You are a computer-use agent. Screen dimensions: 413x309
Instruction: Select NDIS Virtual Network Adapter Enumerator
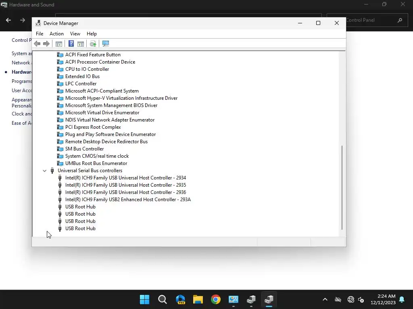click(110, 120)
